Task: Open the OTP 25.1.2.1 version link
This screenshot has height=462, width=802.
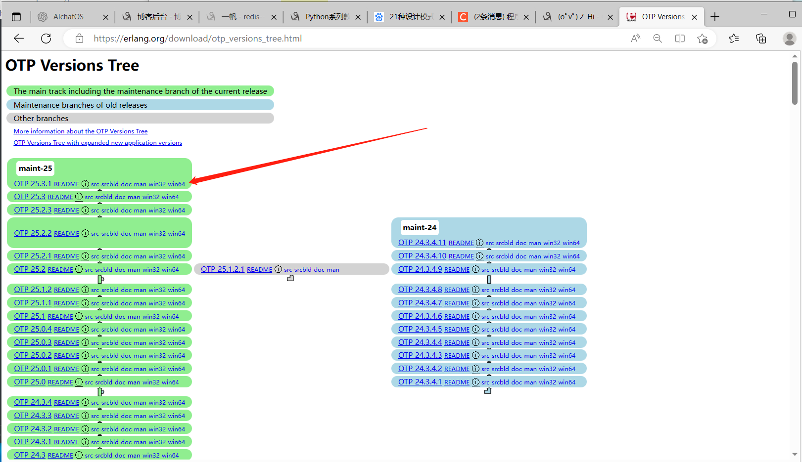Action: (x=223, y=269)
